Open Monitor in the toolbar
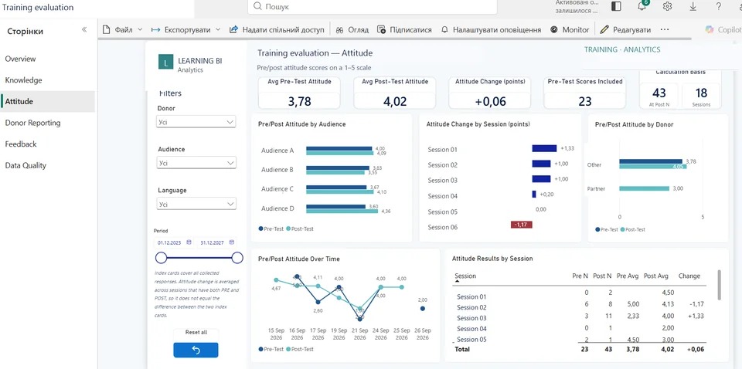This screenshot has height=369, width=742. coord(570,29)
